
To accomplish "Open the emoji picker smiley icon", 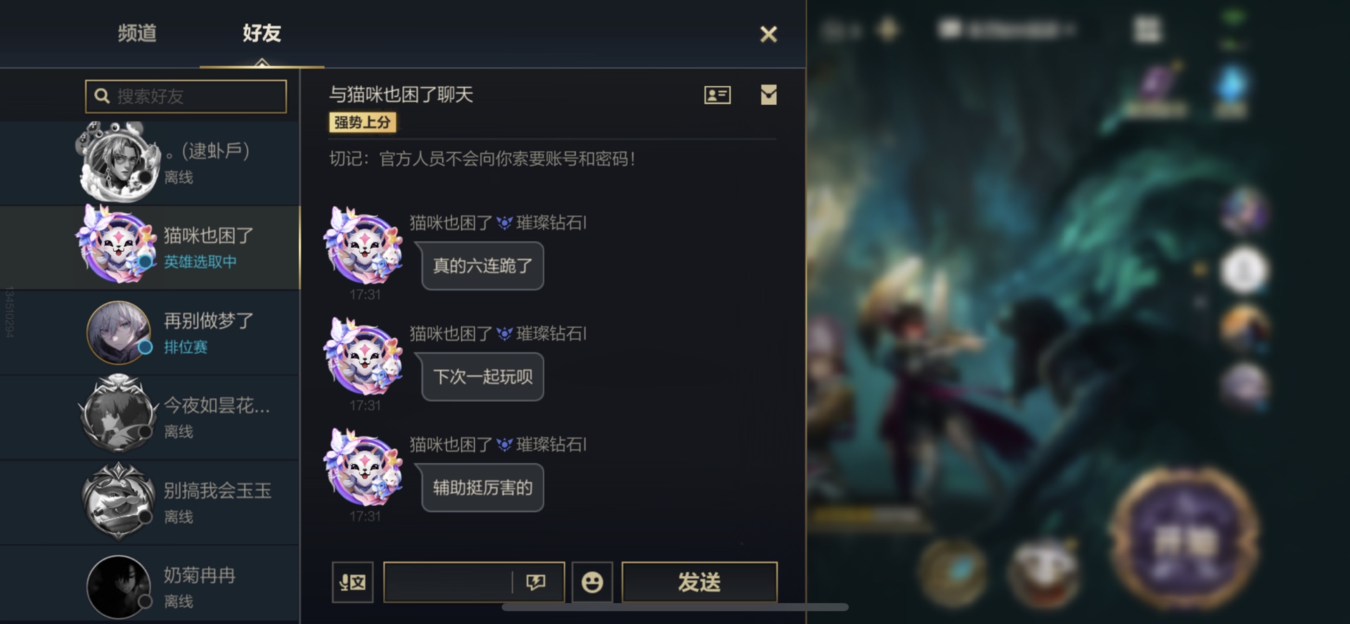I will pyautogui.click(x=592, y=582).
